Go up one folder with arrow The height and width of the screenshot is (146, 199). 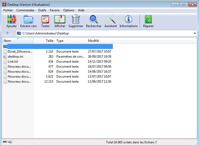coord(7,33)
